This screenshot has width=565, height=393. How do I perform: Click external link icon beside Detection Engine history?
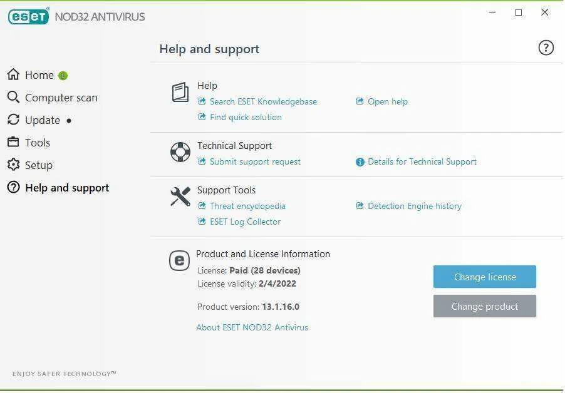[360, 205]
